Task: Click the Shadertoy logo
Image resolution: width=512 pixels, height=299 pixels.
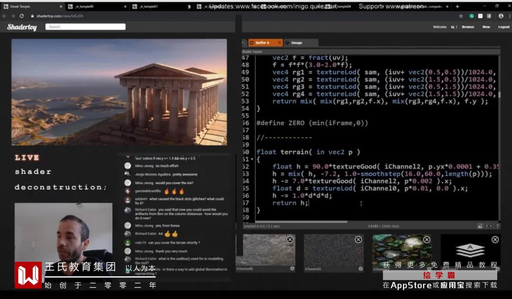Action: pos(22,27)
